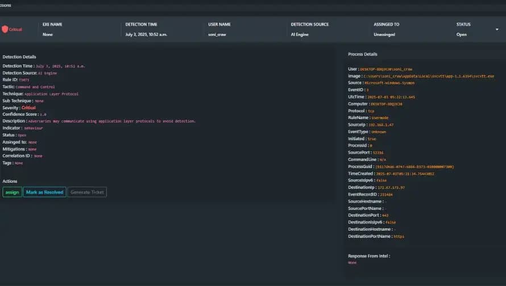
Task: Click the green assign button
Action: (x=12, y=192)
